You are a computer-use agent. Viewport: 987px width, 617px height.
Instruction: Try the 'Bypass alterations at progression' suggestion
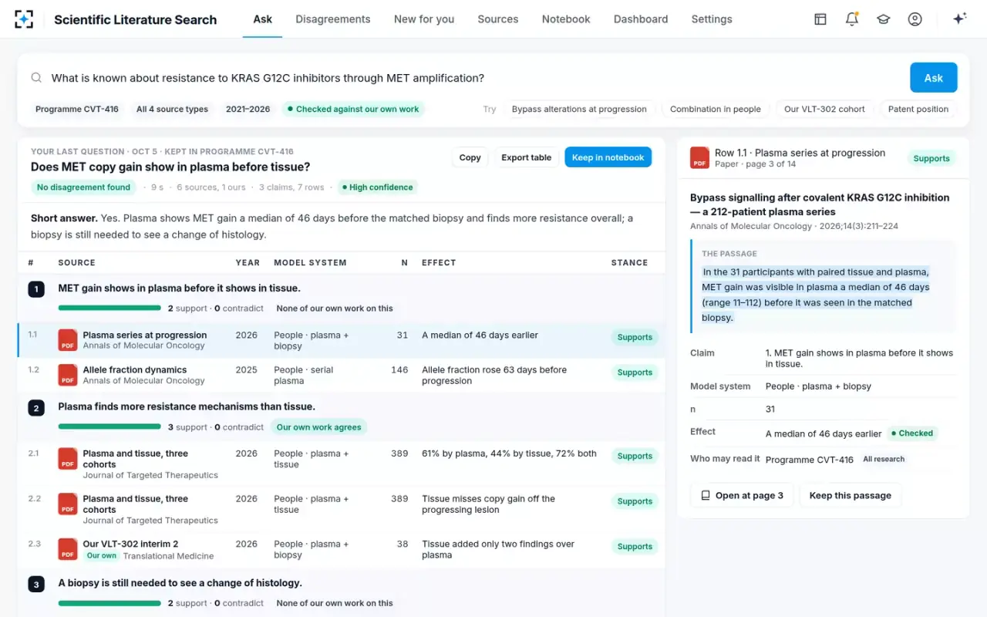click(579, 110)
